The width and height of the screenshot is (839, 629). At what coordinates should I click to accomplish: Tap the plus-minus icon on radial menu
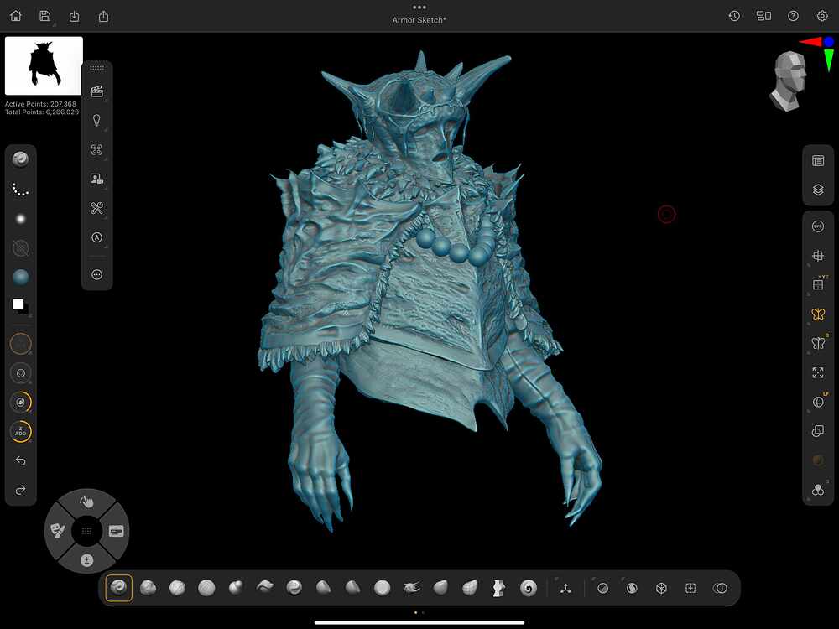tap(86, 560)
